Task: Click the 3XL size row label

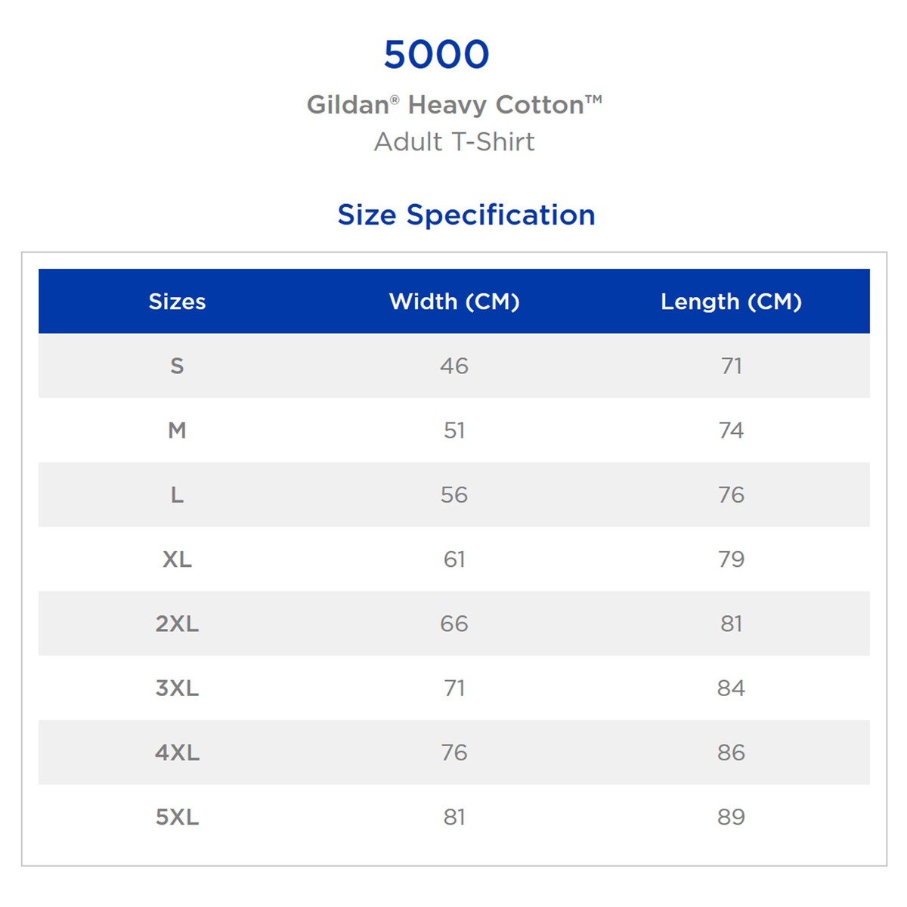Action: click(x=177, y=689)
